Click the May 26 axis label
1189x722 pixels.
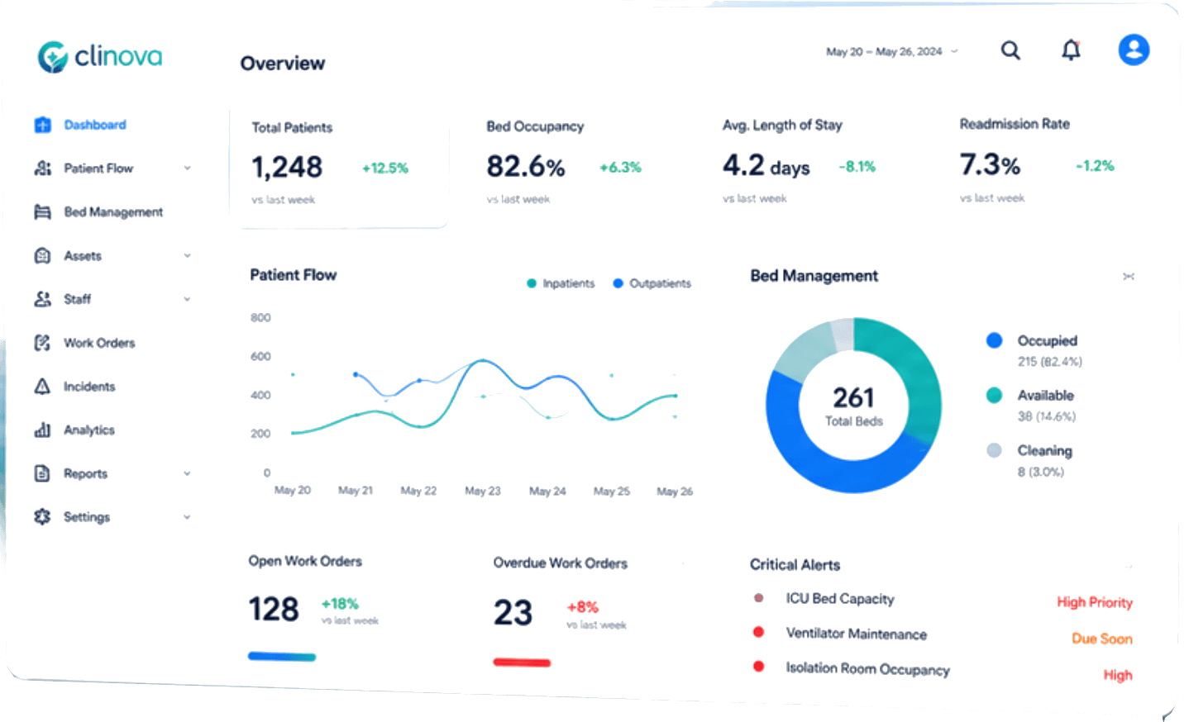[675, 492]
